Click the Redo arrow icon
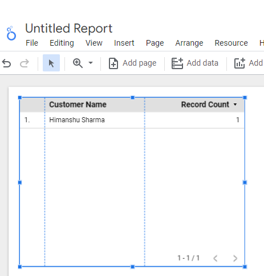The image size is (264, 276). (25, 63)
